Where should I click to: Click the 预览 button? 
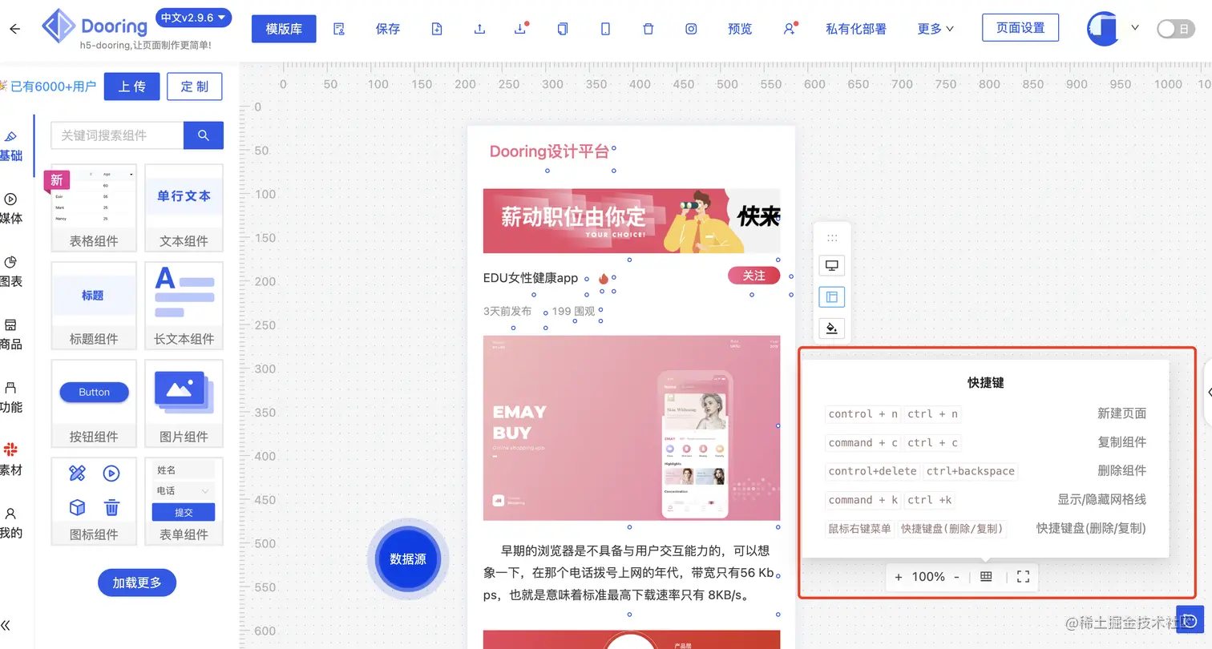[740, 29]
